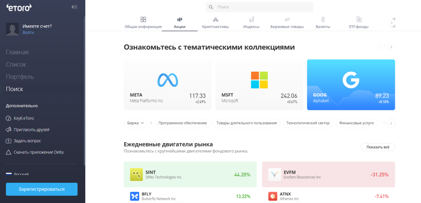Click the EVFM stock logo

[x=275, y=175]
